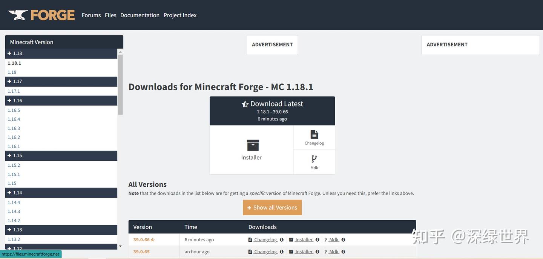Click the Installer icon under Download Latest
The height and width of the screenshot is (259, 543).
[251, 145]
